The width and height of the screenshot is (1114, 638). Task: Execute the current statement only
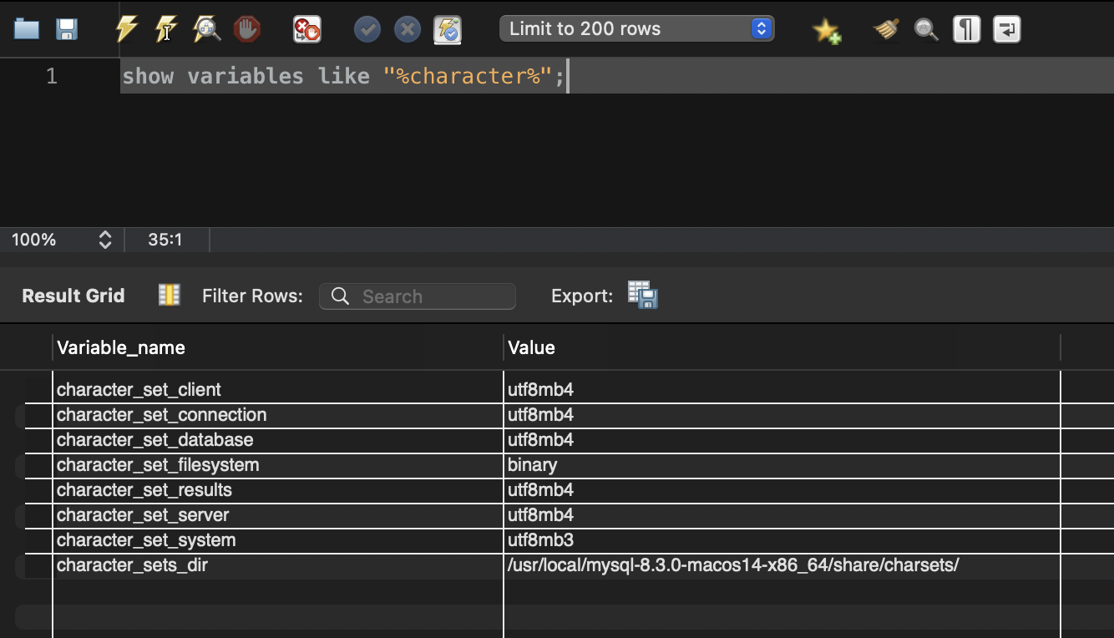[x=166, y=28]
